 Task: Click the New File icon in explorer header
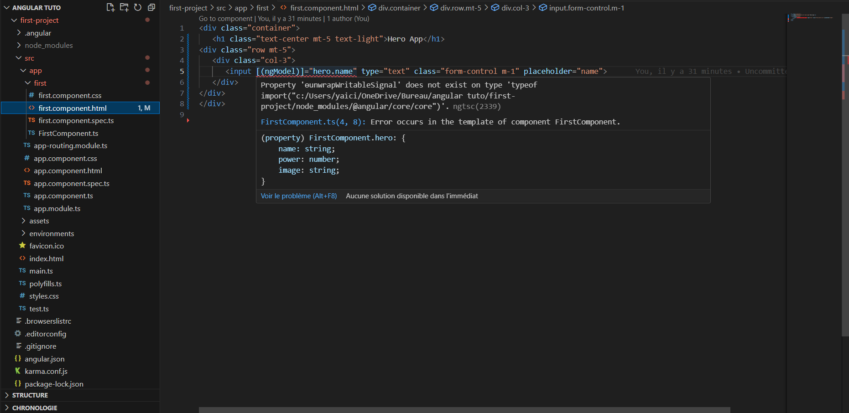110,7
